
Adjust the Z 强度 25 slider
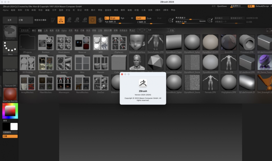151,22
